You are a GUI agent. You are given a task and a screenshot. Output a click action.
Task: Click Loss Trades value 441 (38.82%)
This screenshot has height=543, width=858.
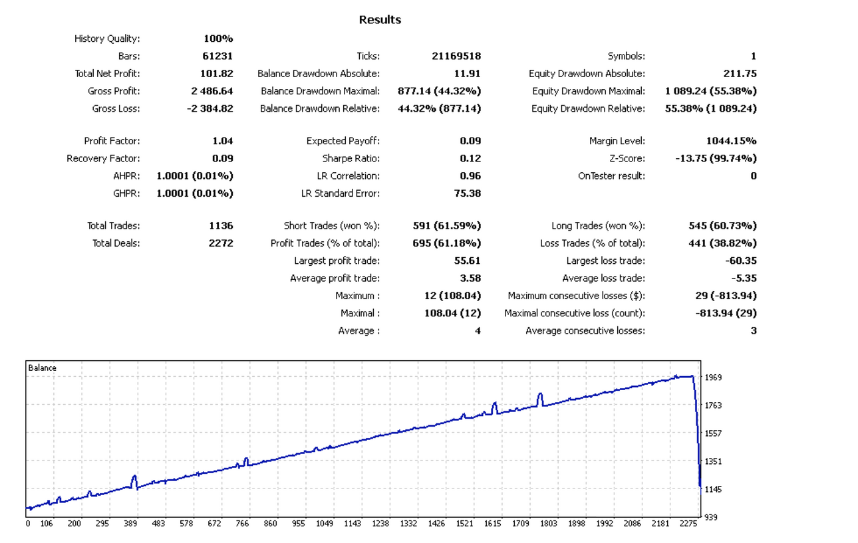(722, 243)
